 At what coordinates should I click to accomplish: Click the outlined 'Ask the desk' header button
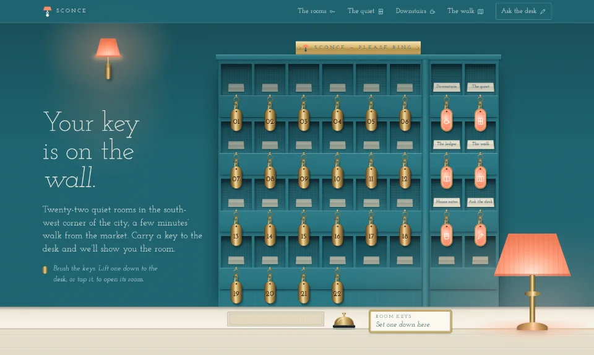click(x=523, y=11)
